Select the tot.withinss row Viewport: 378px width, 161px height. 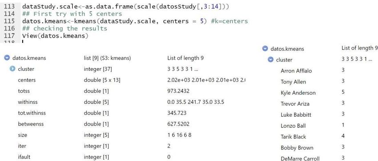point(125,113)
